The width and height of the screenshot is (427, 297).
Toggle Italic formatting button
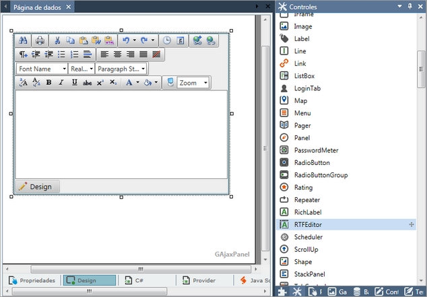point(61,83)
